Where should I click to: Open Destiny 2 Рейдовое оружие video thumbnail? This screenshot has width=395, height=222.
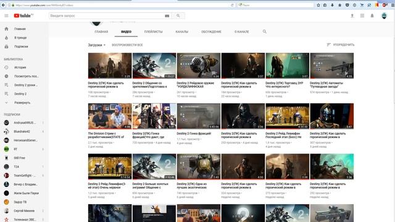coord(199,66)
